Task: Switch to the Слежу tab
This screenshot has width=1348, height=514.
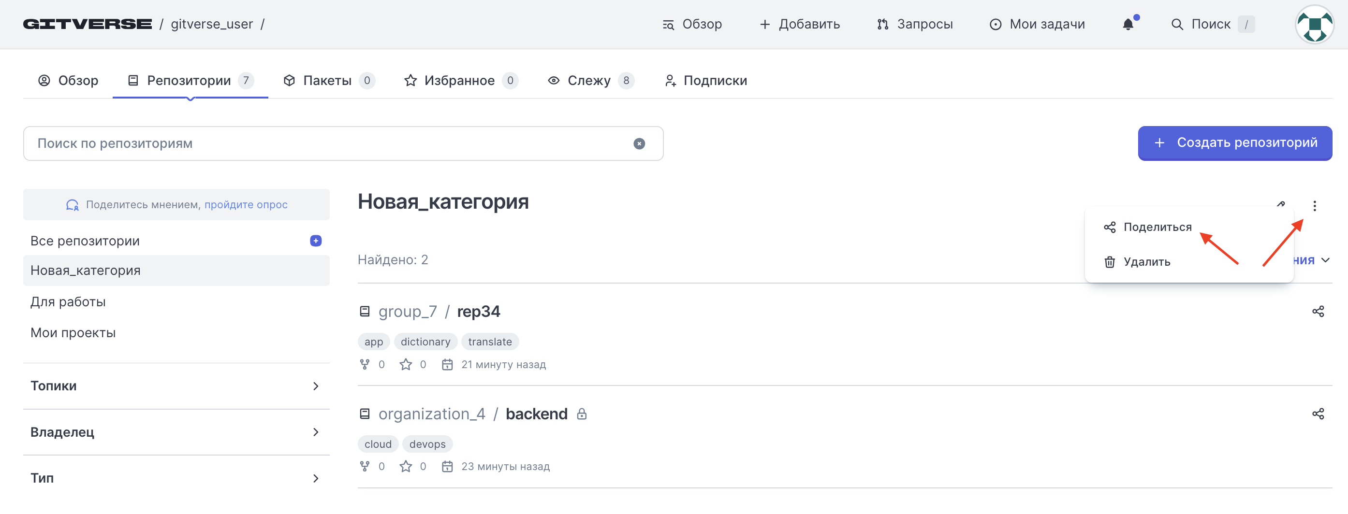Action: (x=591, y=81)
